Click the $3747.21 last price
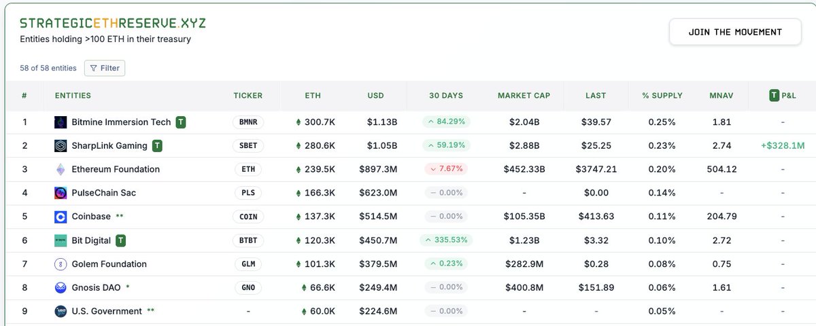The width and height of the screenshot is (816, 326). (595, 169)
